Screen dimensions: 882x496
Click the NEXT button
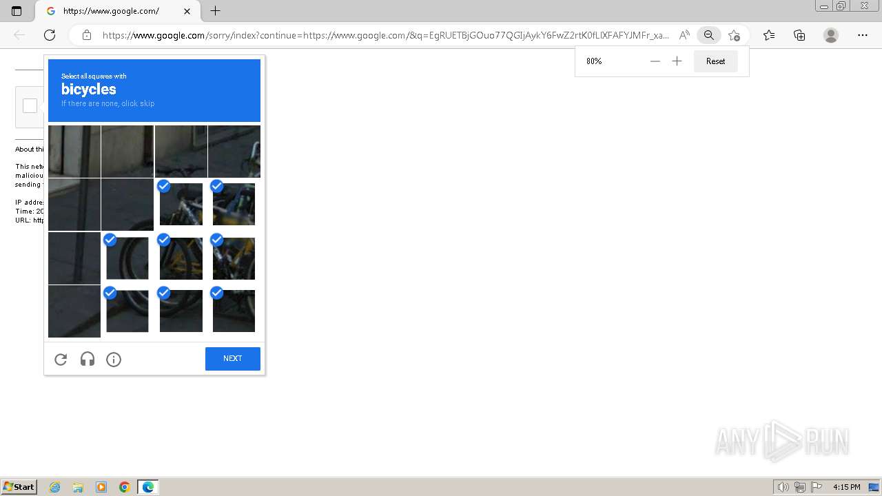(233, 359)
